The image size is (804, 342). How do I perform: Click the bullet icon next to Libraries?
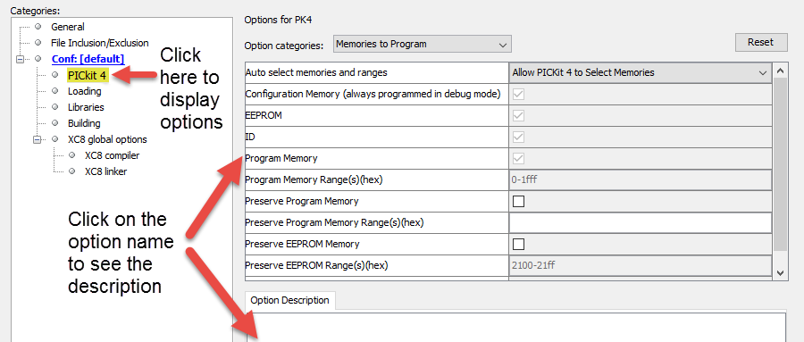pyautogui.click(x=54, y=107)
